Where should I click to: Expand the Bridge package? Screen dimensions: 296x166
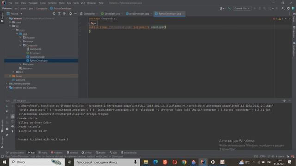[20, 41]
